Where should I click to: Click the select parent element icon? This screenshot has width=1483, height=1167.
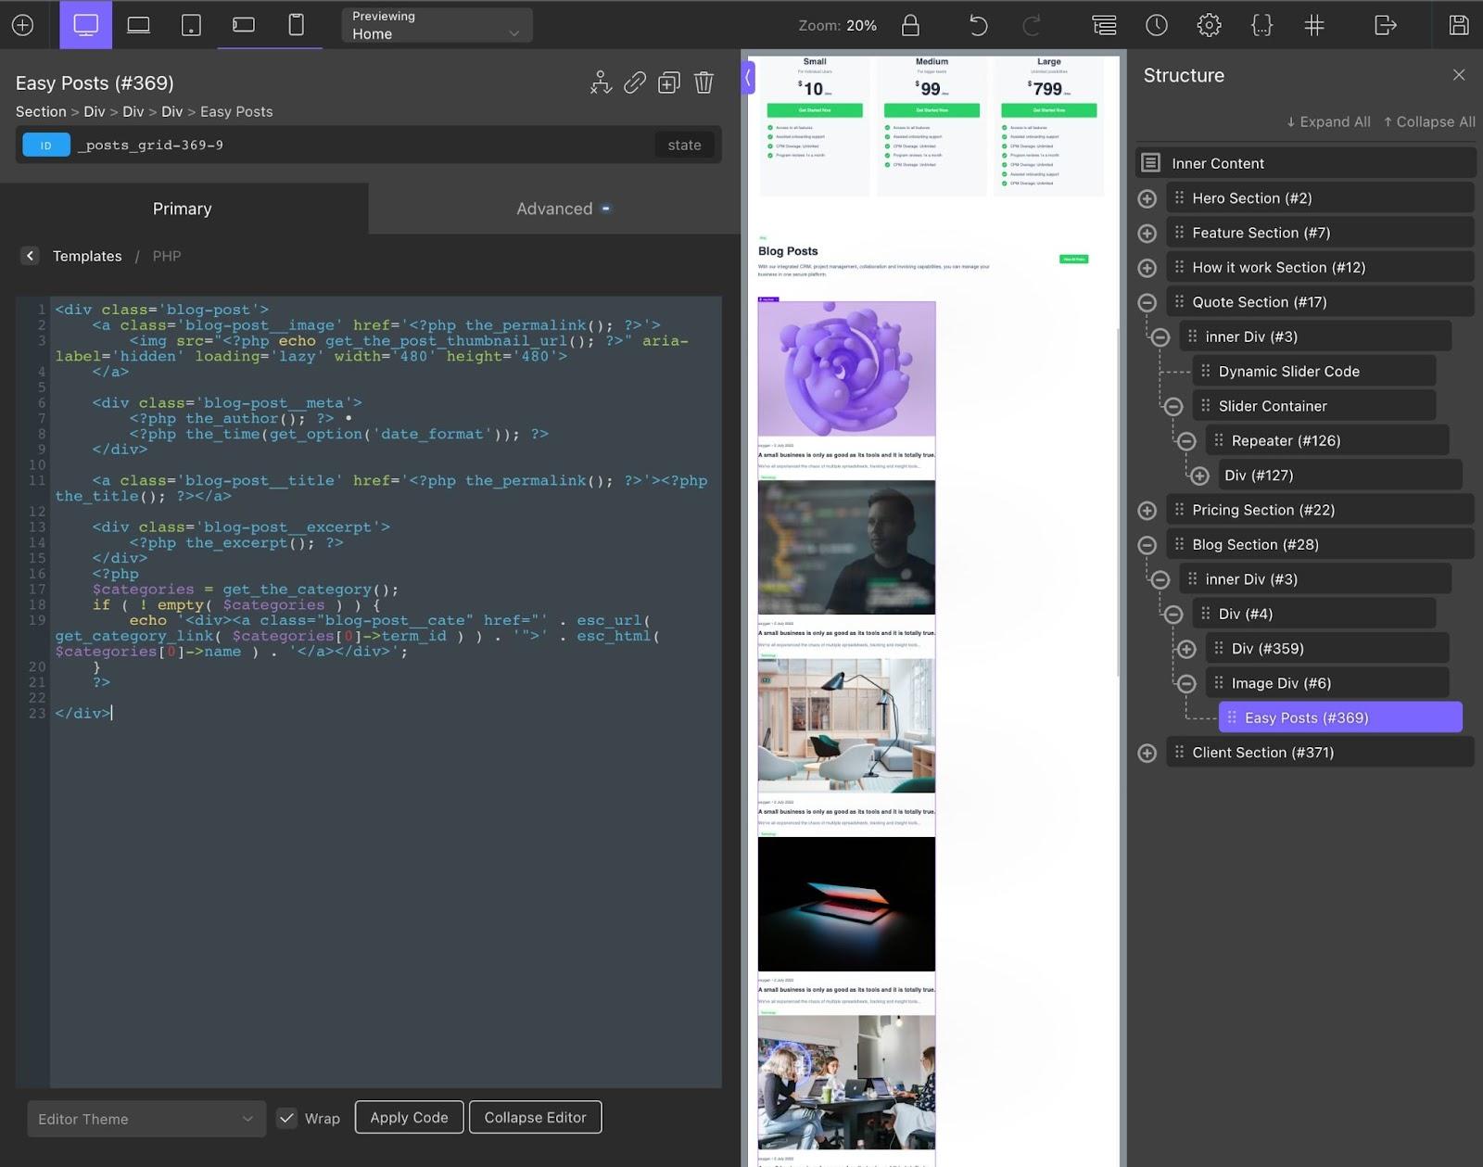pyautogui.click(x=601, y=82)
